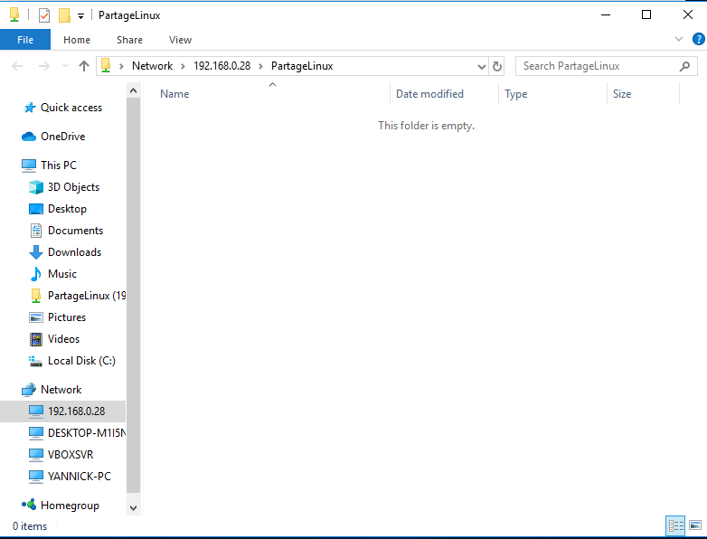Open the File menu
The width and height of the screenshot is (707, 539).
25,40
